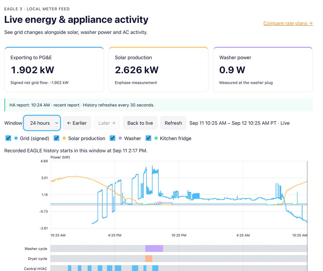Open the Window 24 hours dropdown
323x271 pixels.
click(x=42, y=123)
